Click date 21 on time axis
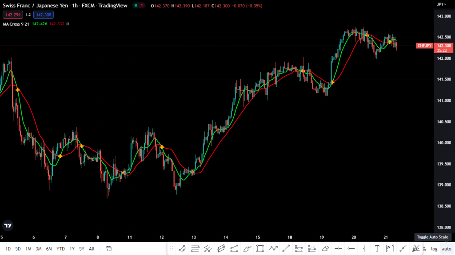Screen dimensions: 455x255 coord(386,237)
